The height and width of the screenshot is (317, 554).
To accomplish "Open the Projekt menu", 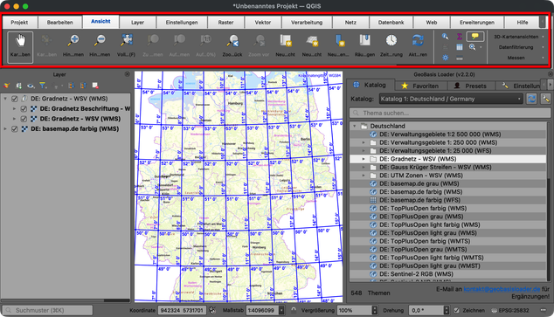I will 19,22.
